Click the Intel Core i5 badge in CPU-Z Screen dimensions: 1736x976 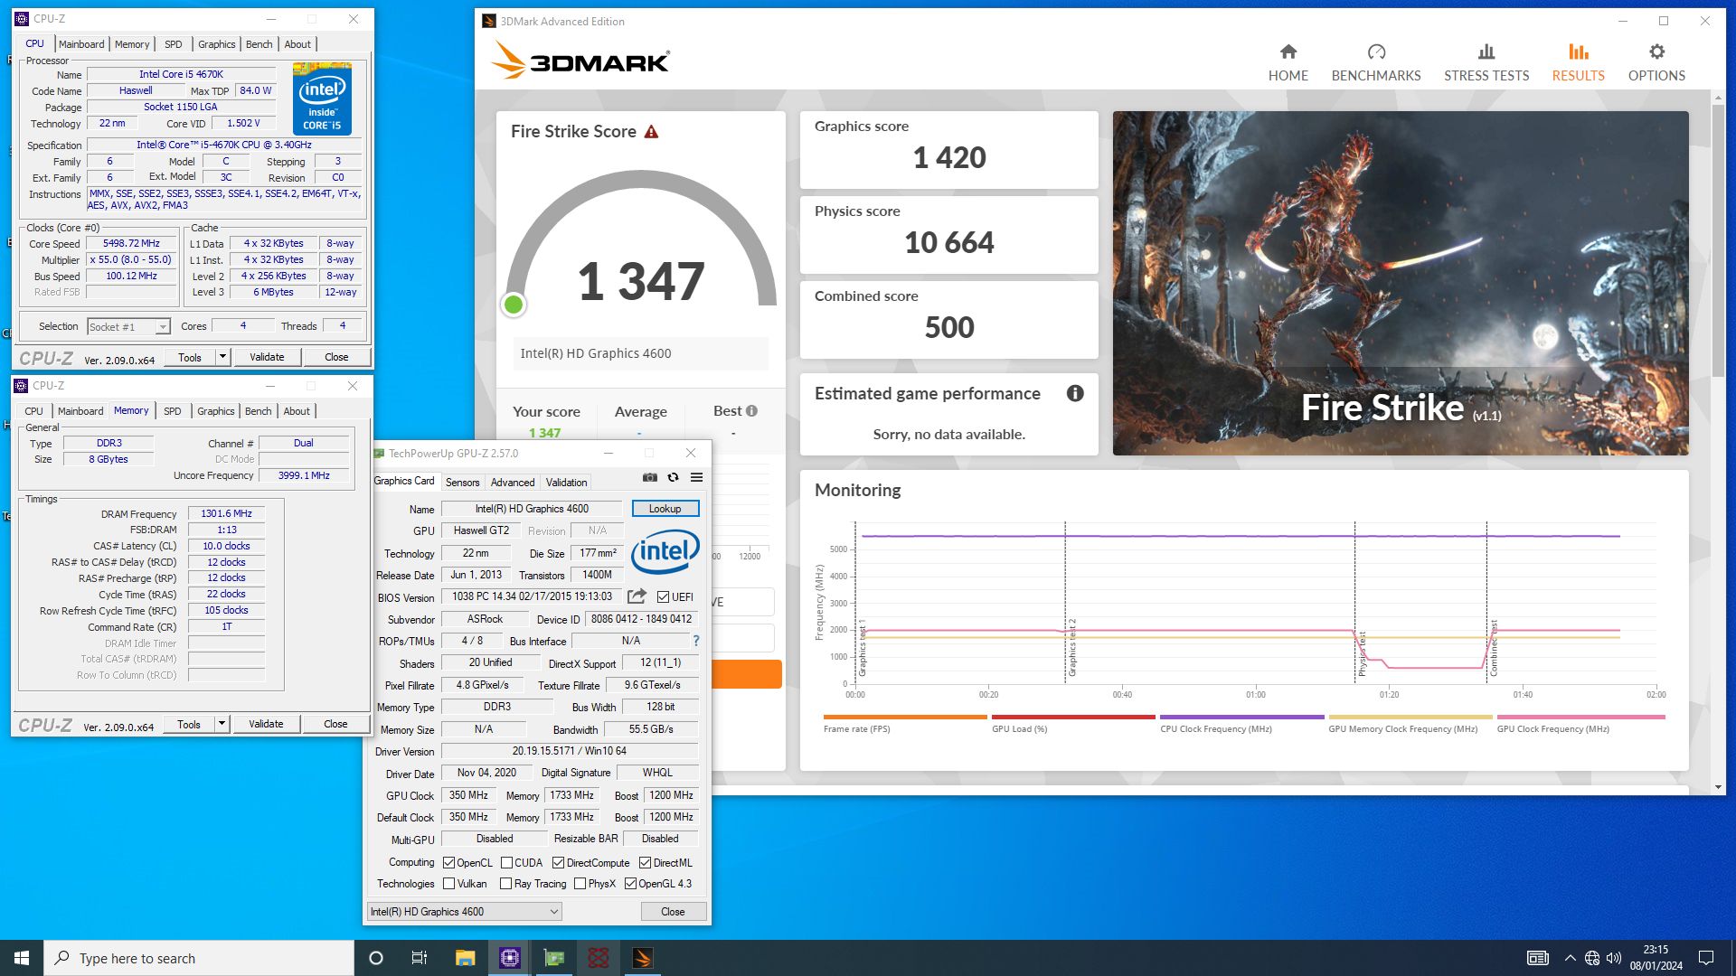click(322, 99)
